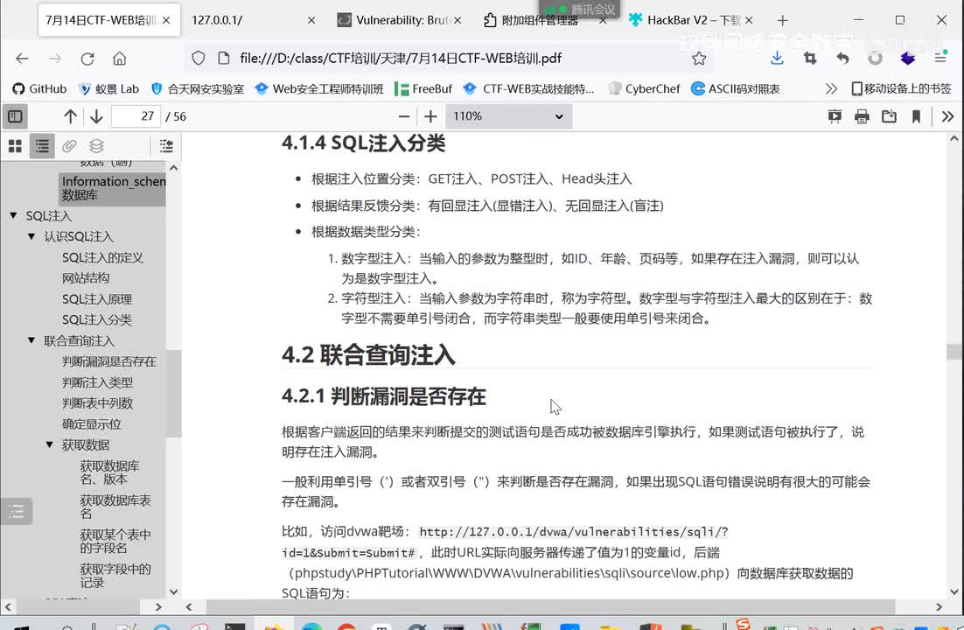Open FreeBuf bookmark
The height and width of the screenshot is (630, 964).
click(x=423, y=88)
